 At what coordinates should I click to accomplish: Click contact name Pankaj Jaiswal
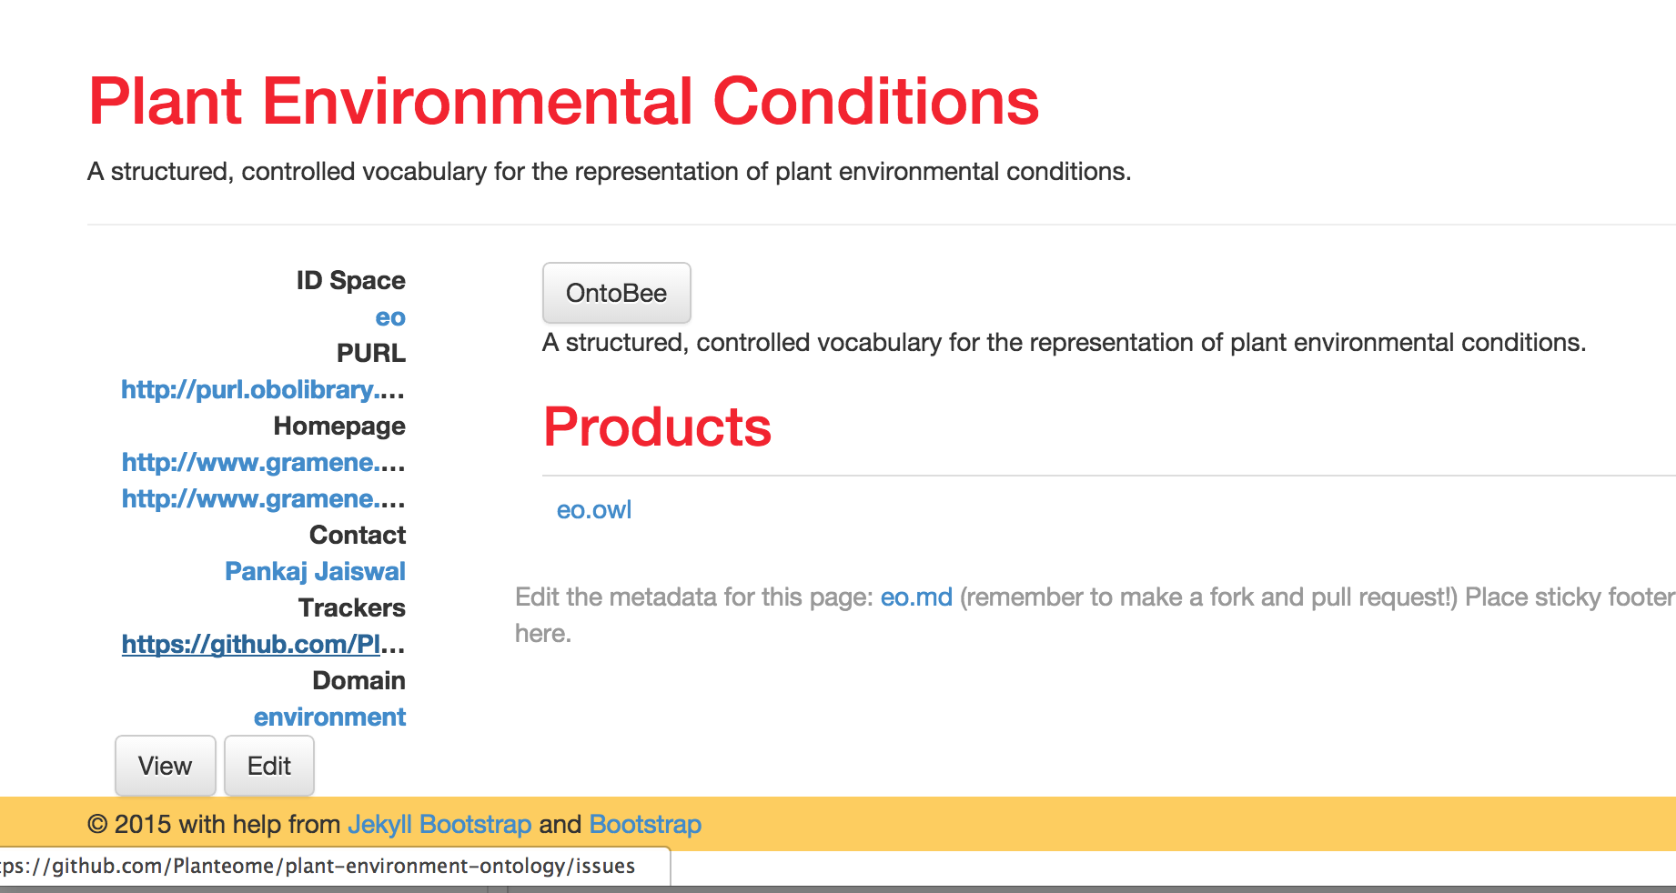pos(315,572)
